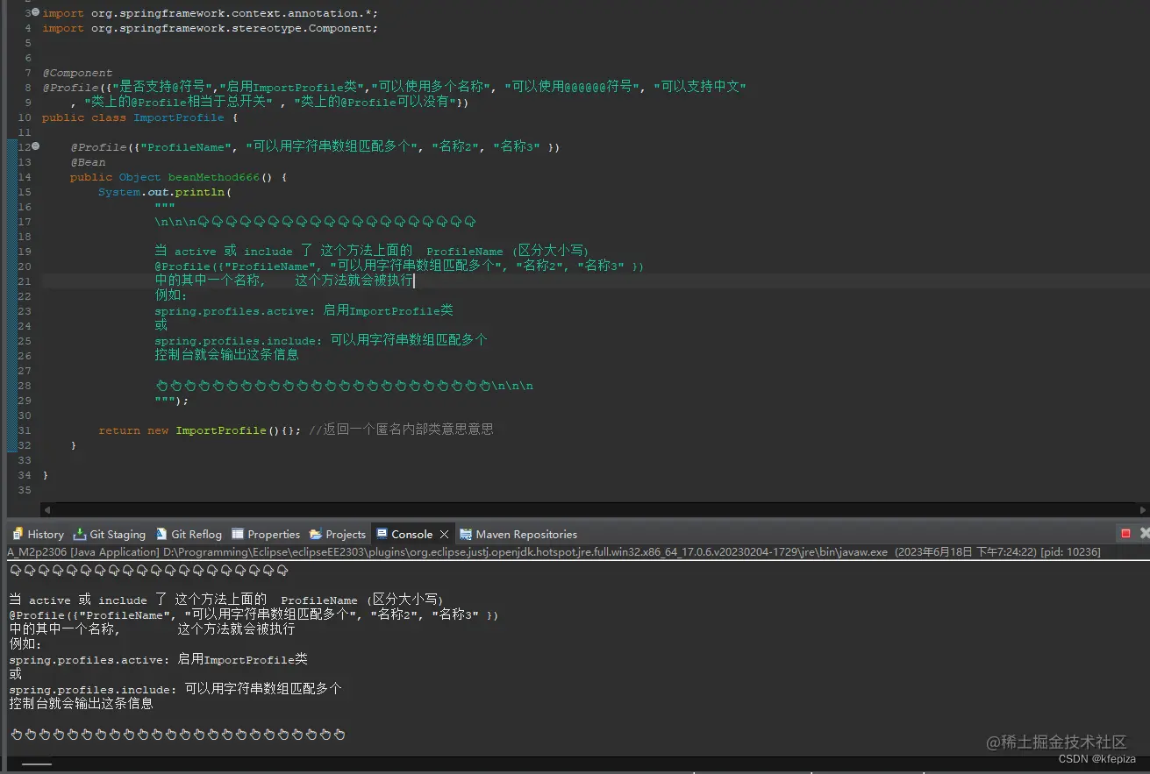The image size is (1150, 774).
Task: Click console output line 控制台就会输出这条信息
Action: click(x=81, y=703)
